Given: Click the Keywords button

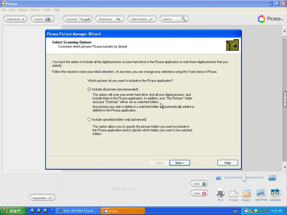Looking at the screenshot, I should tap(43, 198).
